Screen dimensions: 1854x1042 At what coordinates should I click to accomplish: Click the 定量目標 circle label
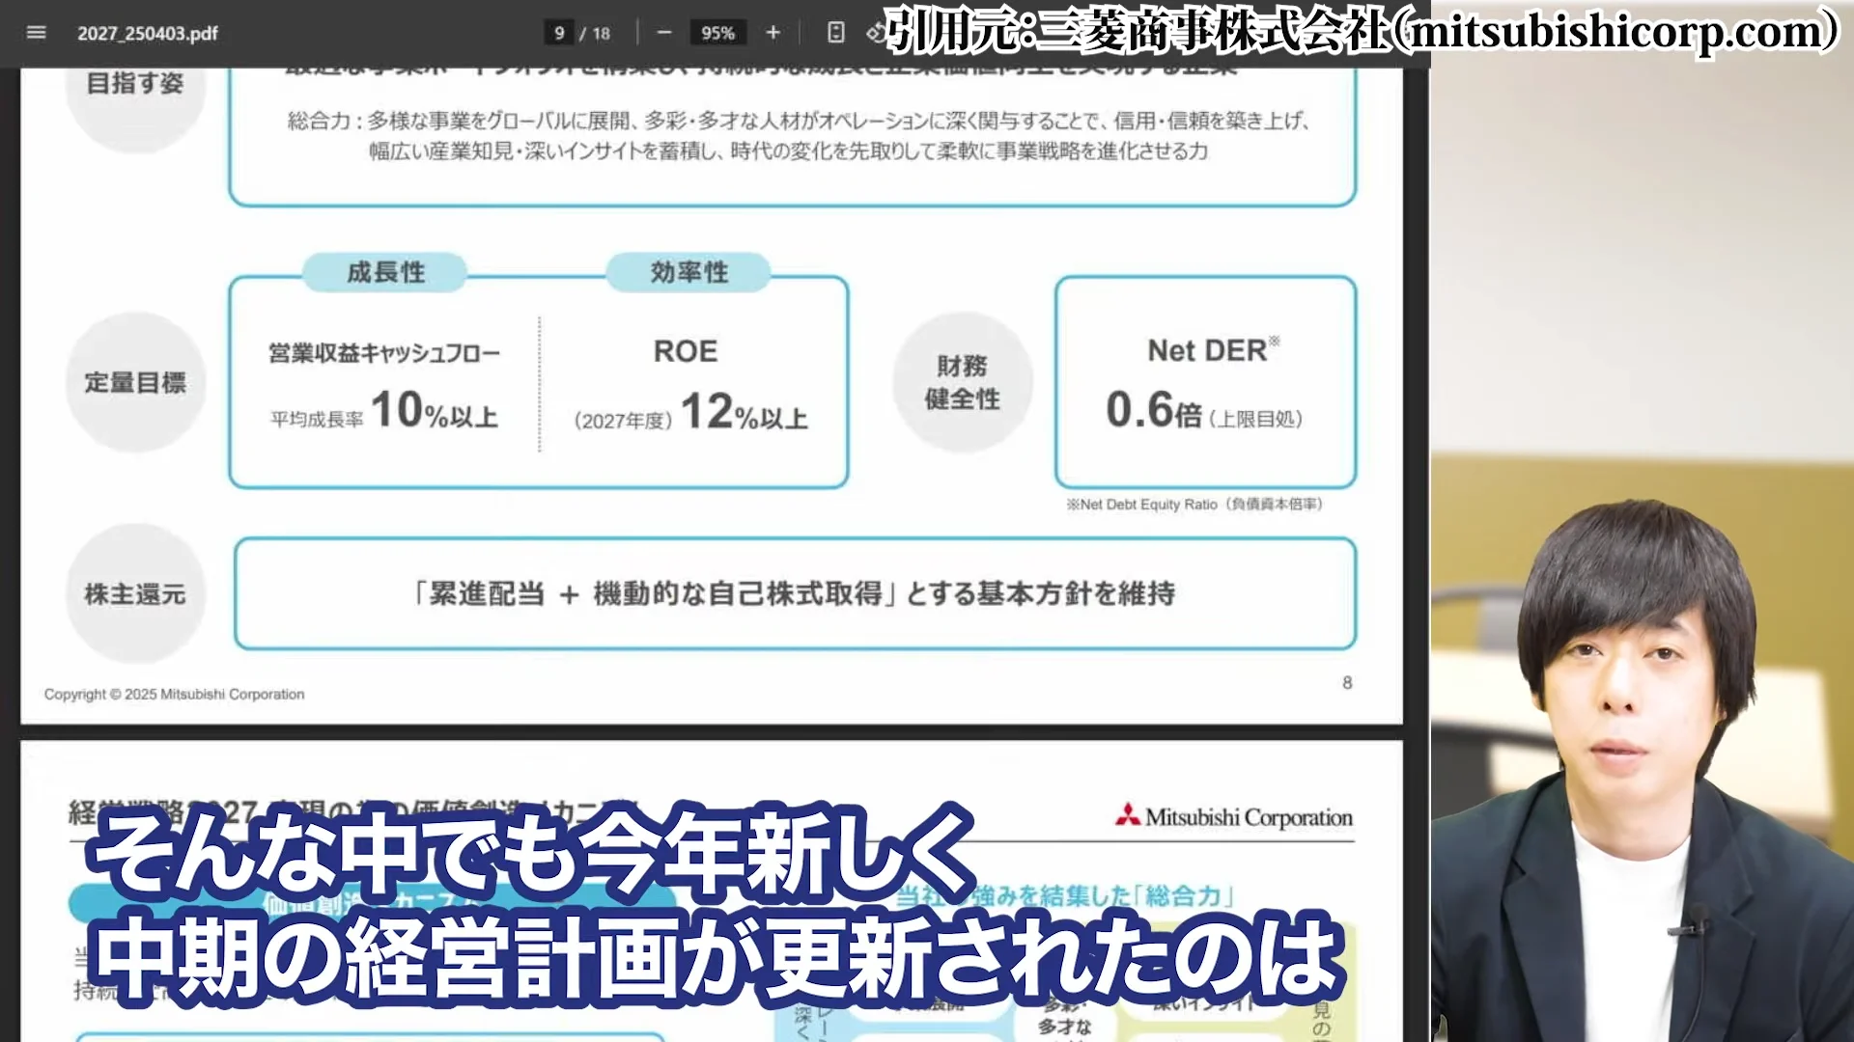pos(135,382)
